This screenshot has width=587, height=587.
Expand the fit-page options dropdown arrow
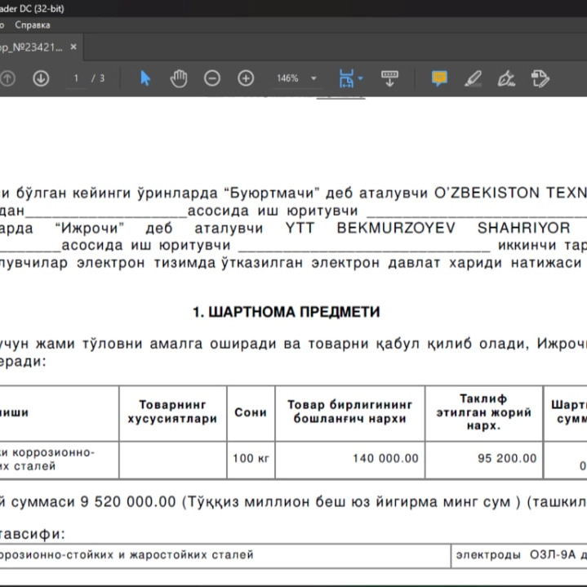[360, 78]
